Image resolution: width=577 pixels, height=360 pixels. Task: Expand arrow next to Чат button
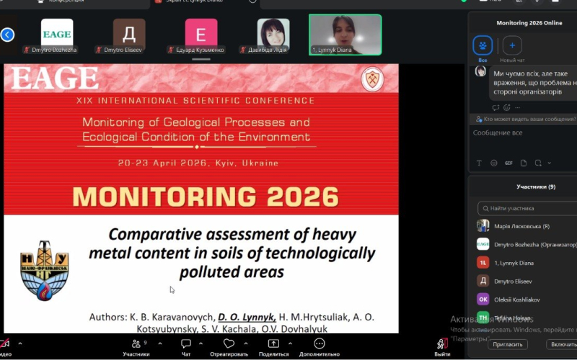coord(201,344)
